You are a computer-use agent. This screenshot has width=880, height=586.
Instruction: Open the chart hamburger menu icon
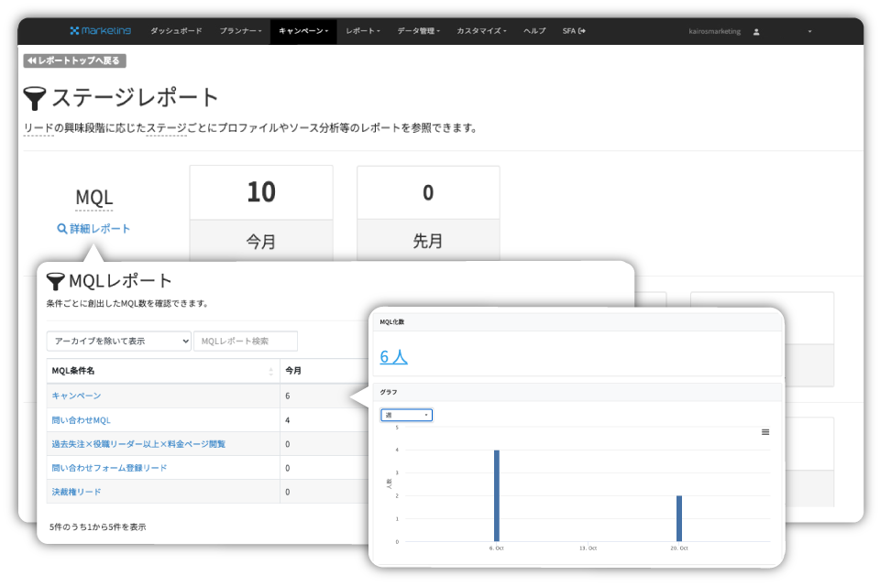pyautogui.click(x=765, y=432)
